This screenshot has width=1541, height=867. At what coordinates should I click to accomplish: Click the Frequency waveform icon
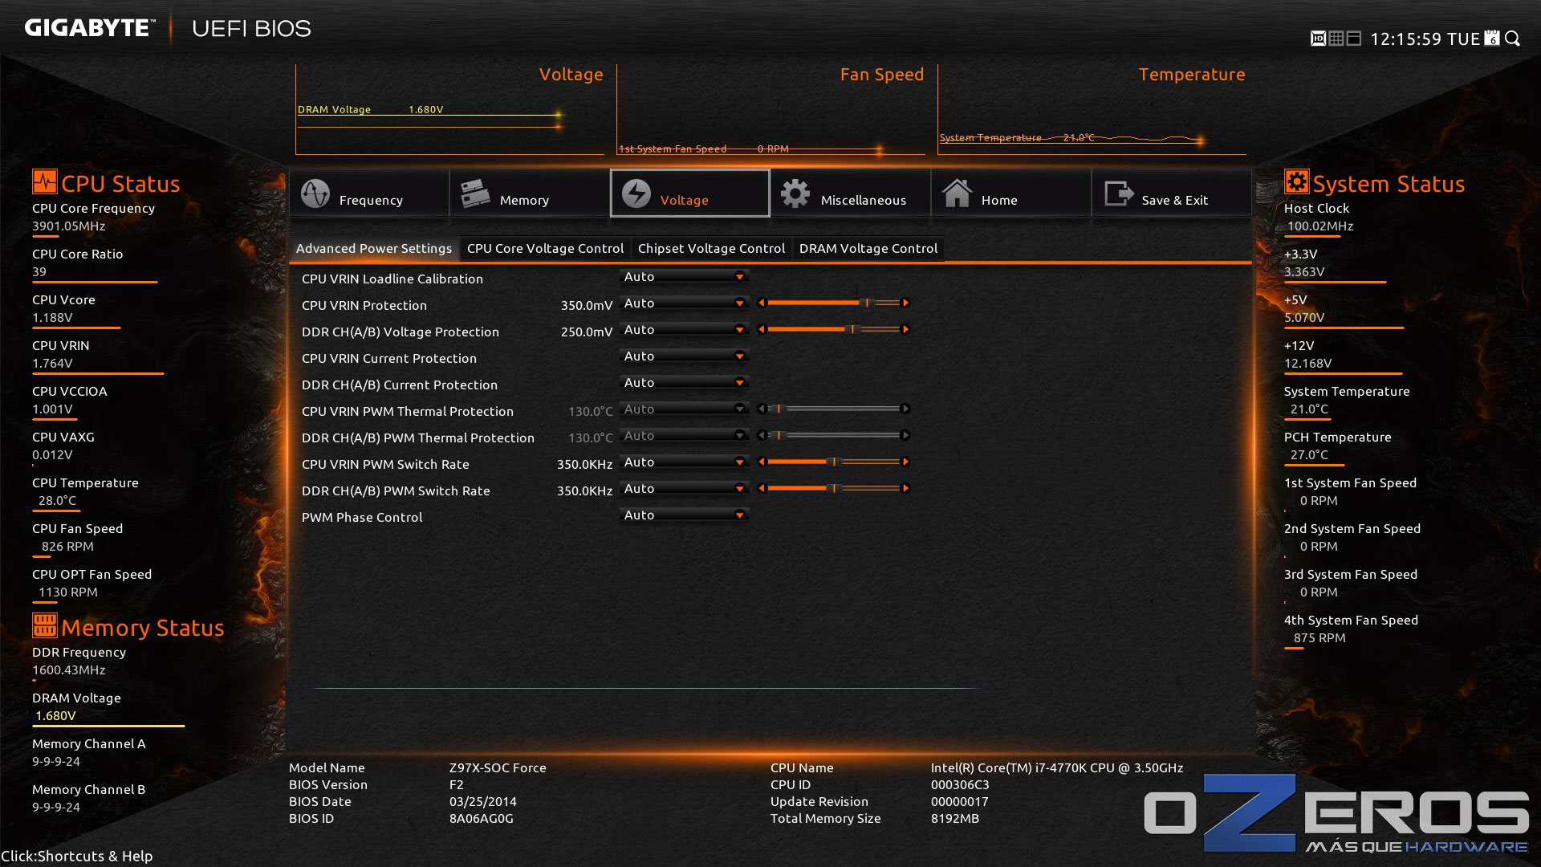coord(315,193)
